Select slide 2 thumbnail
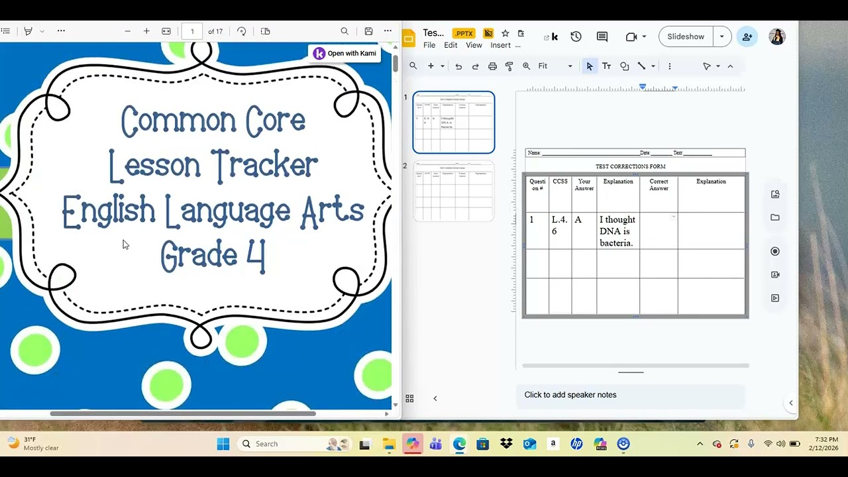 [454, 191]
